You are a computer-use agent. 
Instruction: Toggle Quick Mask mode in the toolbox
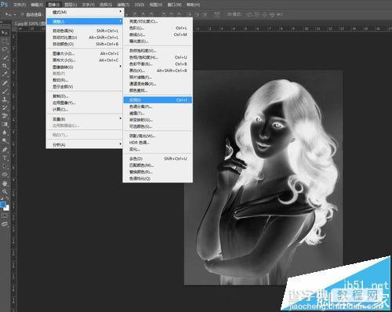5,216
